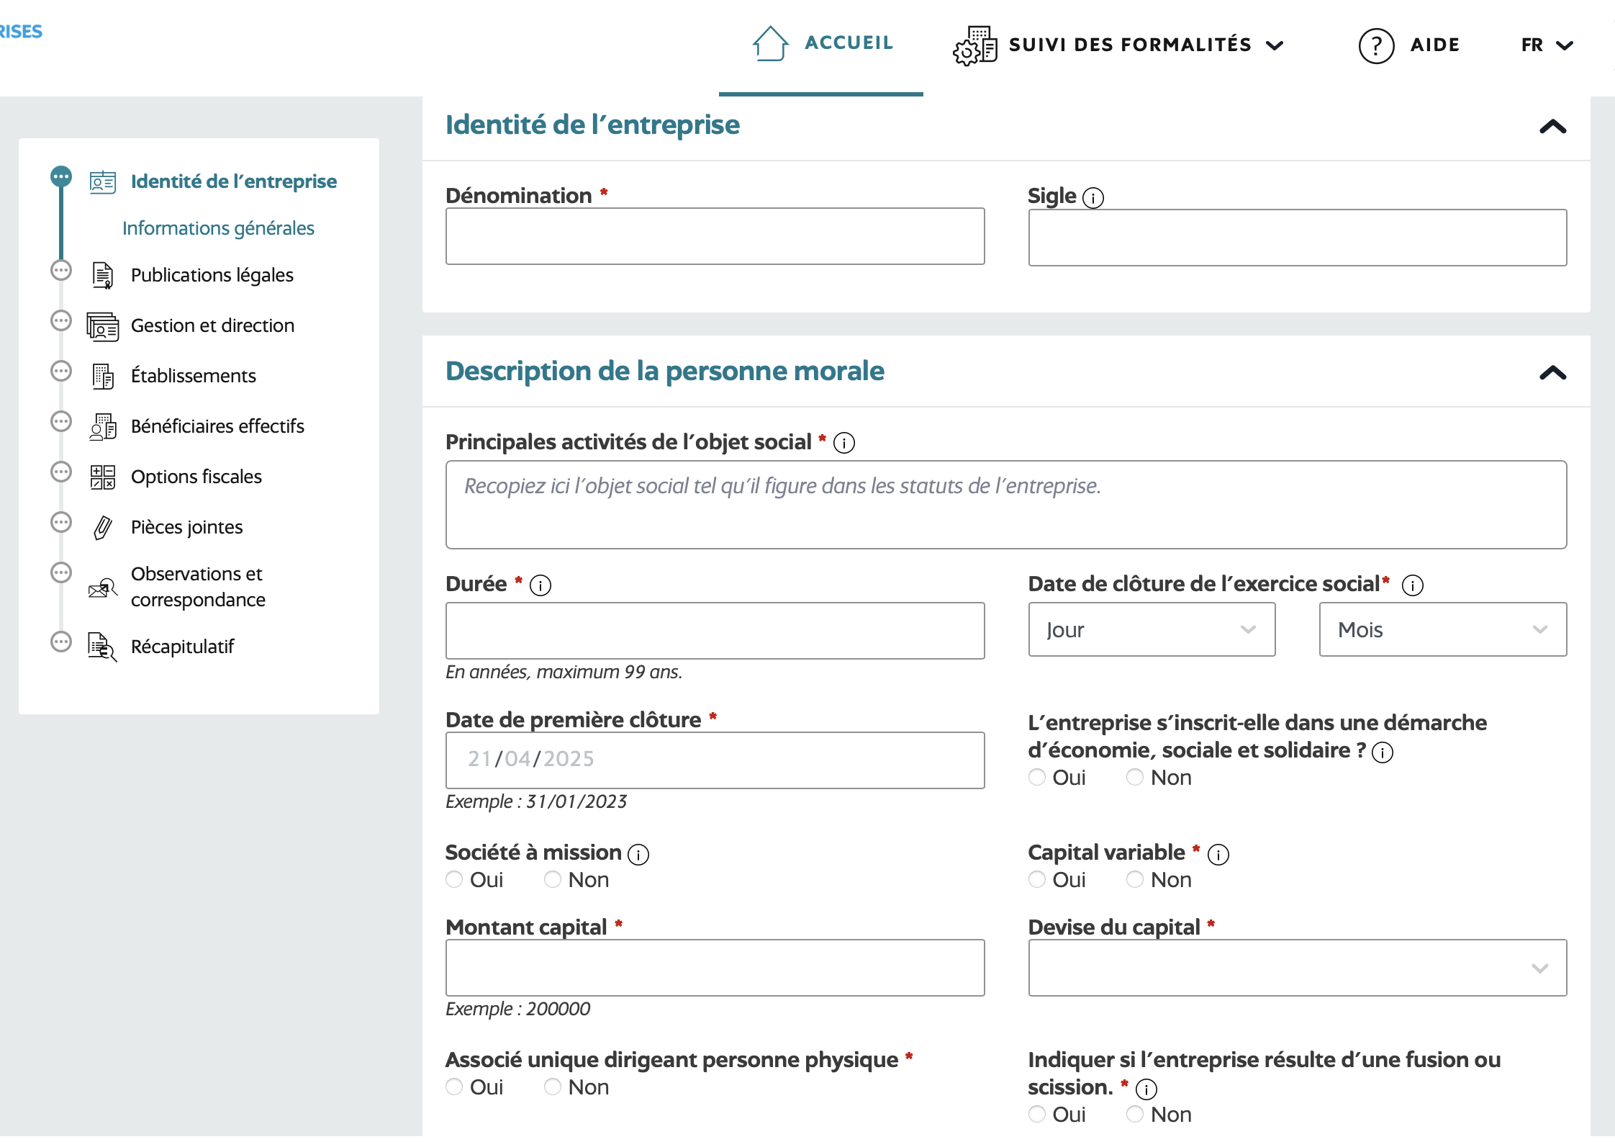Select Oui for fusion ou scission
Screen dimensions: 1615x1142
(1037, 1115)
